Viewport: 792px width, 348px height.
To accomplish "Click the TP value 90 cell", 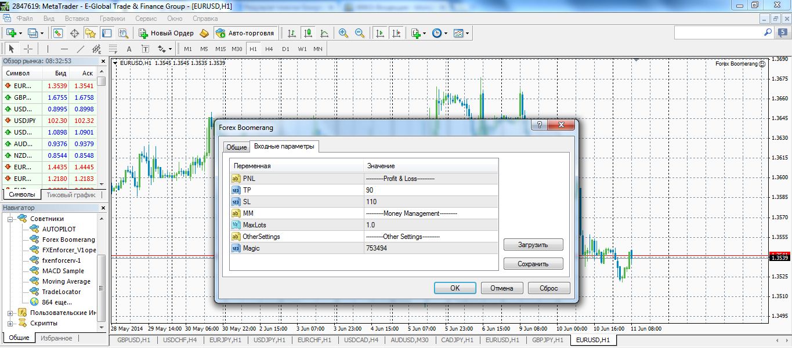I will [x=431, y=190].
